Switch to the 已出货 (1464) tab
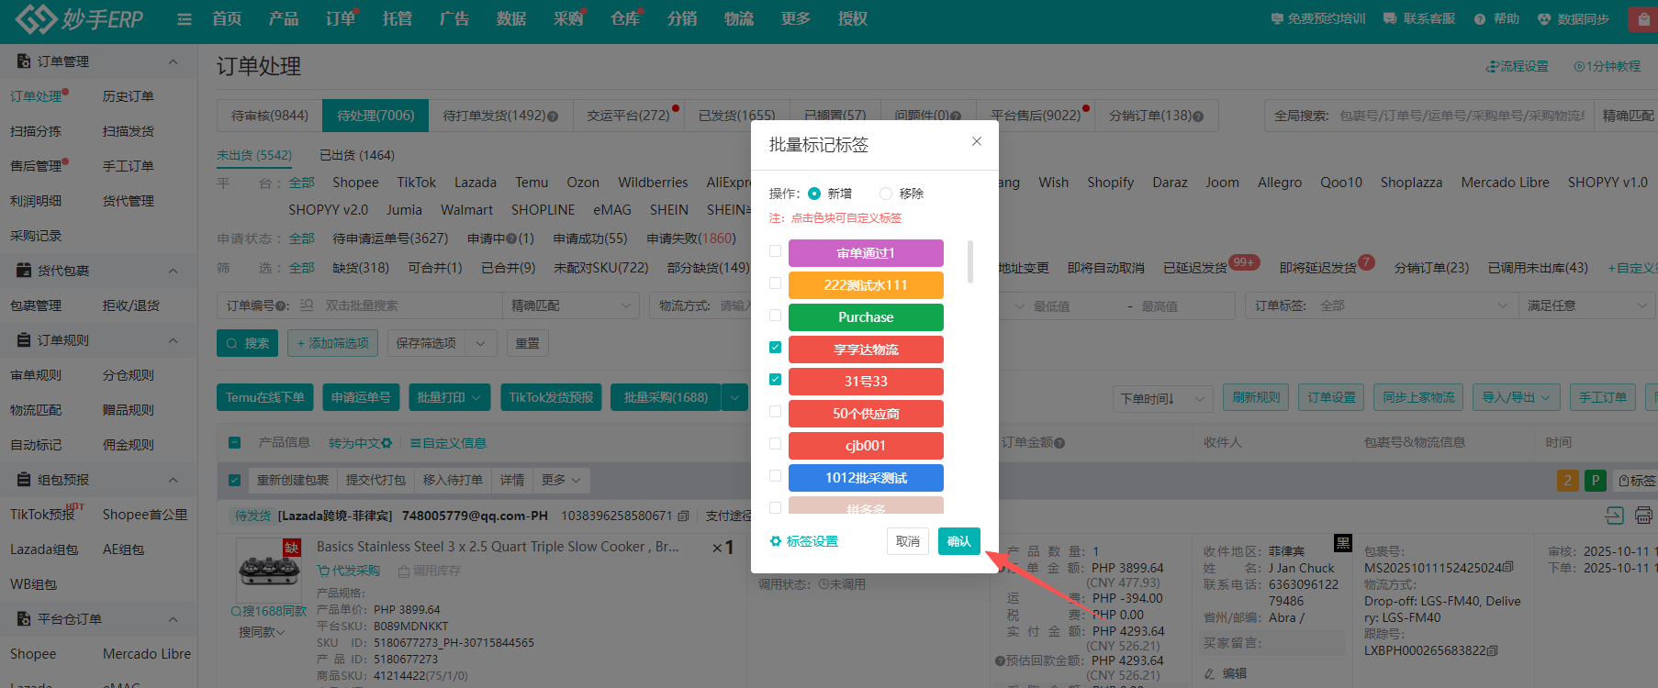 coord(357,155)
